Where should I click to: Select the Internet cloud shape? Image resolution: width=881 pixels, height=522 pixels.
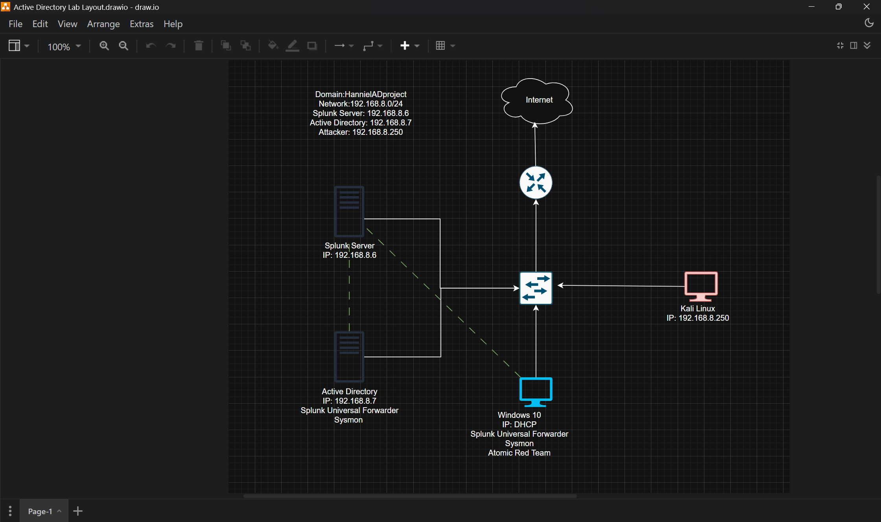click(x=537, y=101)
